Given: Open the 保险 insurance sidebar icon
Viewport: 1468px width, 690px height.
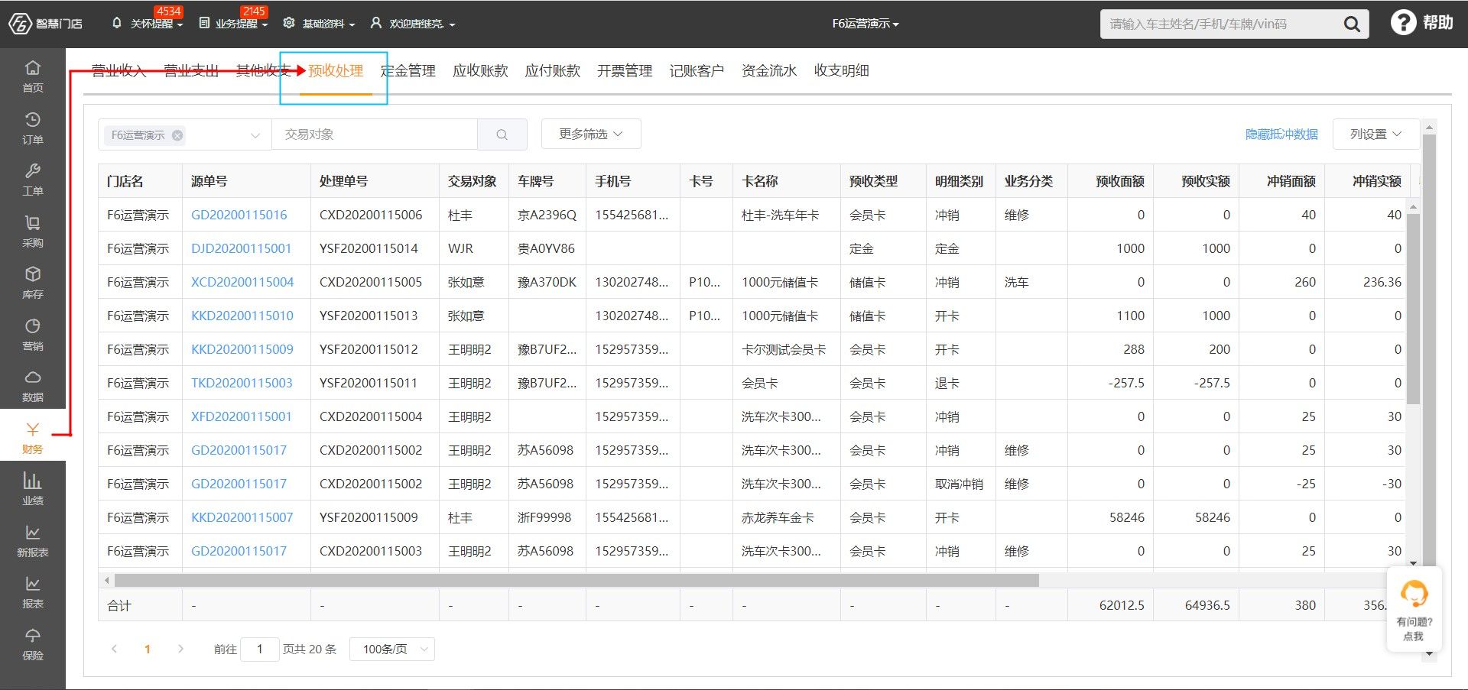Looking at the screenshot, I should click(33, 643).
